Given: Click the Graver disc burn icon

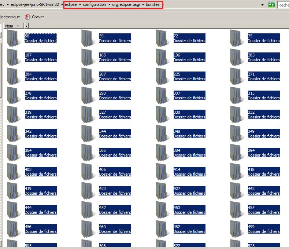Looking at the screenshot, I should pos(28,17).
